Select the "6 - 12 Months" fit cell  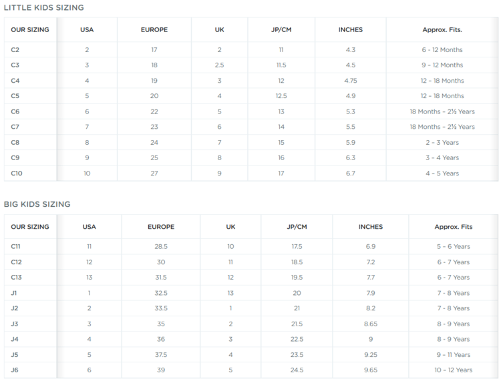point(442,50)
